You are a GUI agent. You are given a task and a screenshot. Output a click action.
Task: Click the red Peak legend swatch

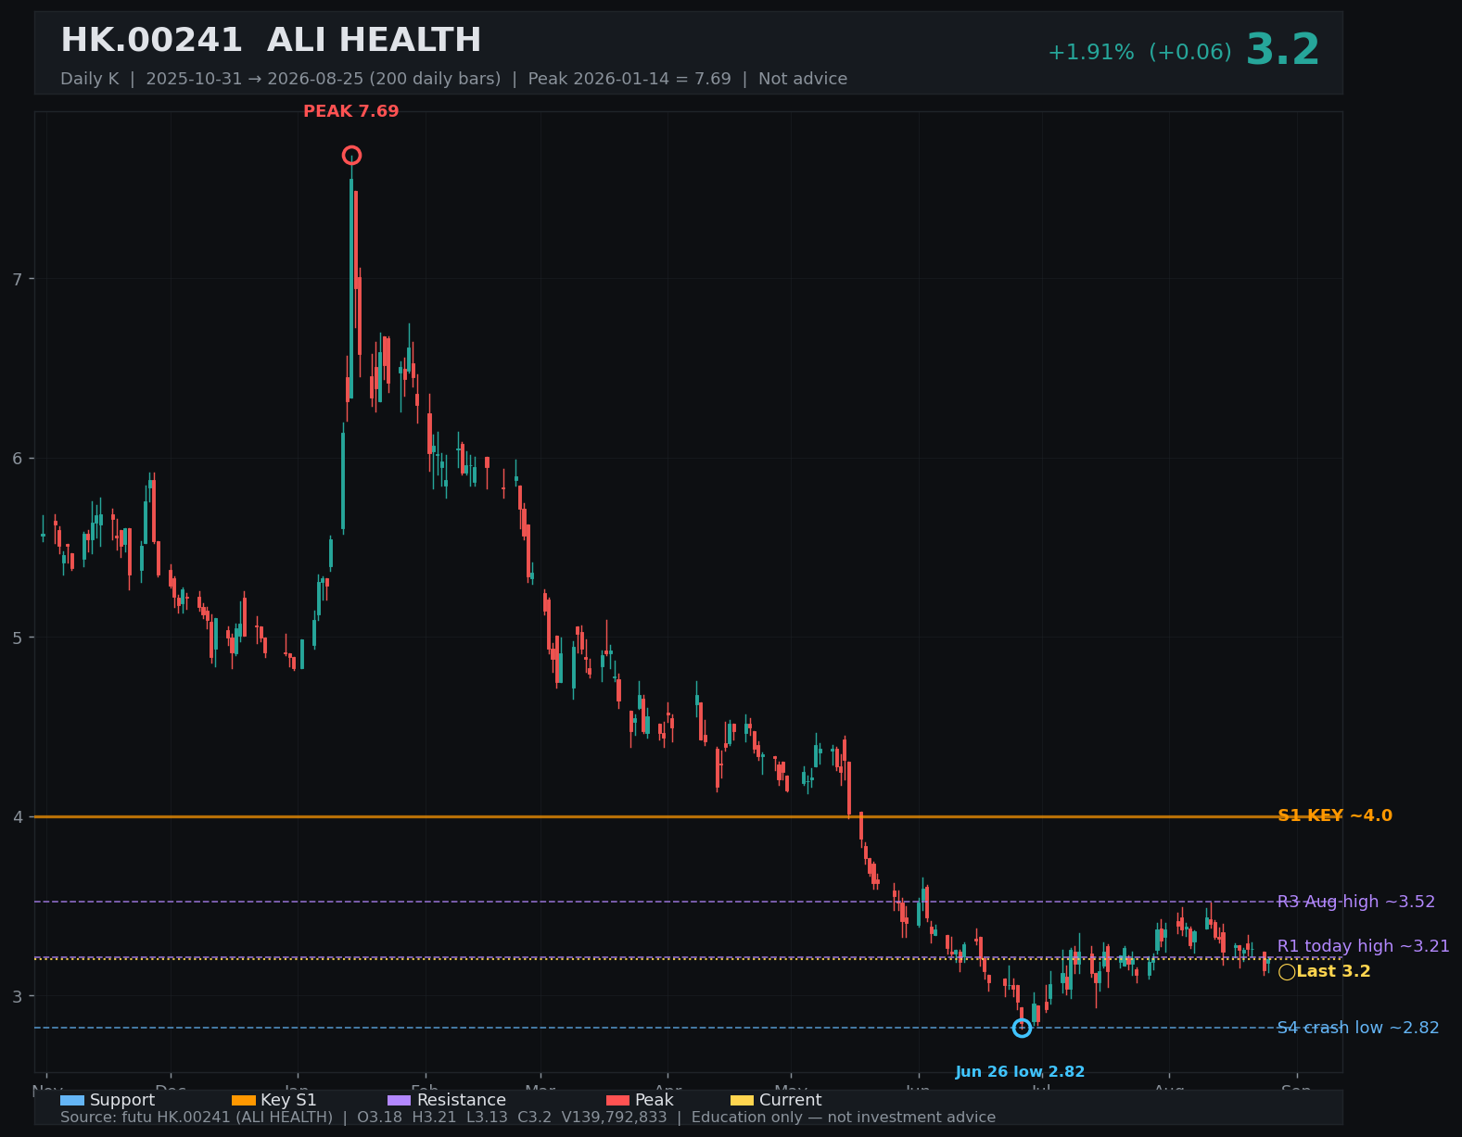coord(617,1100)
